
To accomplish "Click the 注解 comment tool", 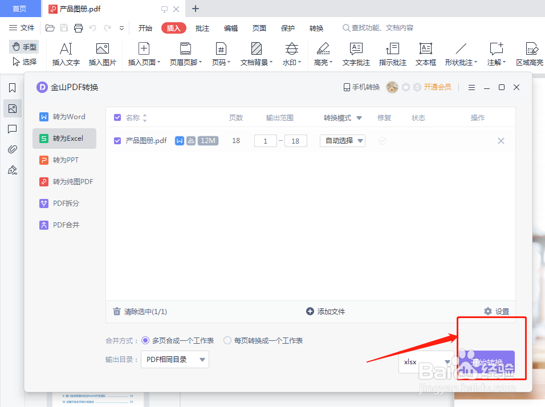I will click(x=497, y=54).
